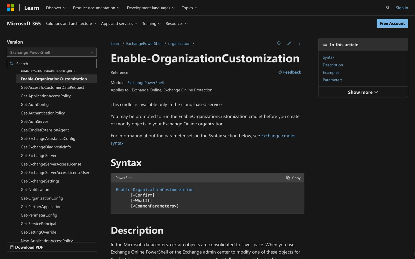This screenshot has width=415, height=259.
Task: Click the Microsoft logo
Action: click(11, 8)
